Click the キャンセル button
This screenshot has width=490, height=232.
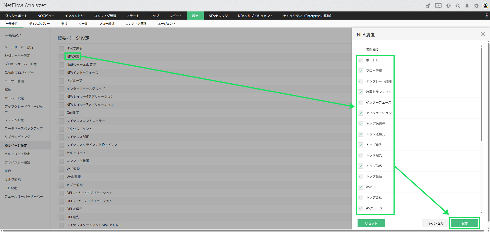pyautogui.click(x=436, y=223)
